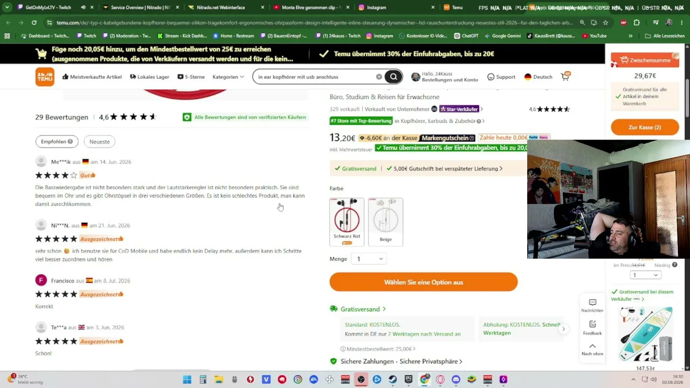Open the YouTube bookmark
Image resolution: width=690 pixels, height=388 pixels.
(x=593, y=36)
